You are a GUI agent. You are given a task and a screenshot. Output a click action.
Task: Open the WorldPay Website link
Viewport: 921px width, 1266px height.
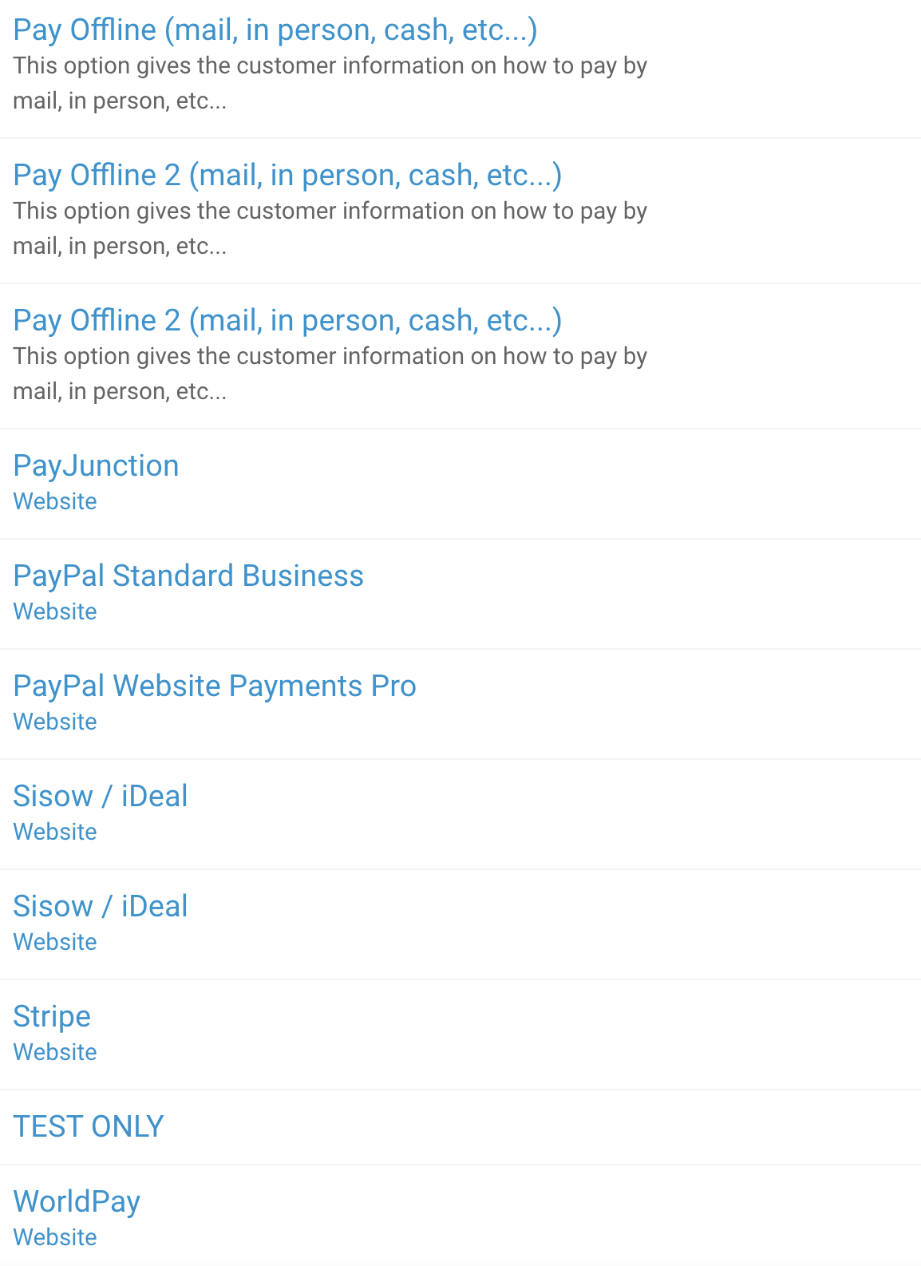pos(55,1237)
